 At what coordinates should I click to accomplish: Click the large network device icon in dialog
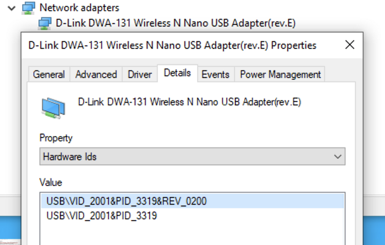53,108
